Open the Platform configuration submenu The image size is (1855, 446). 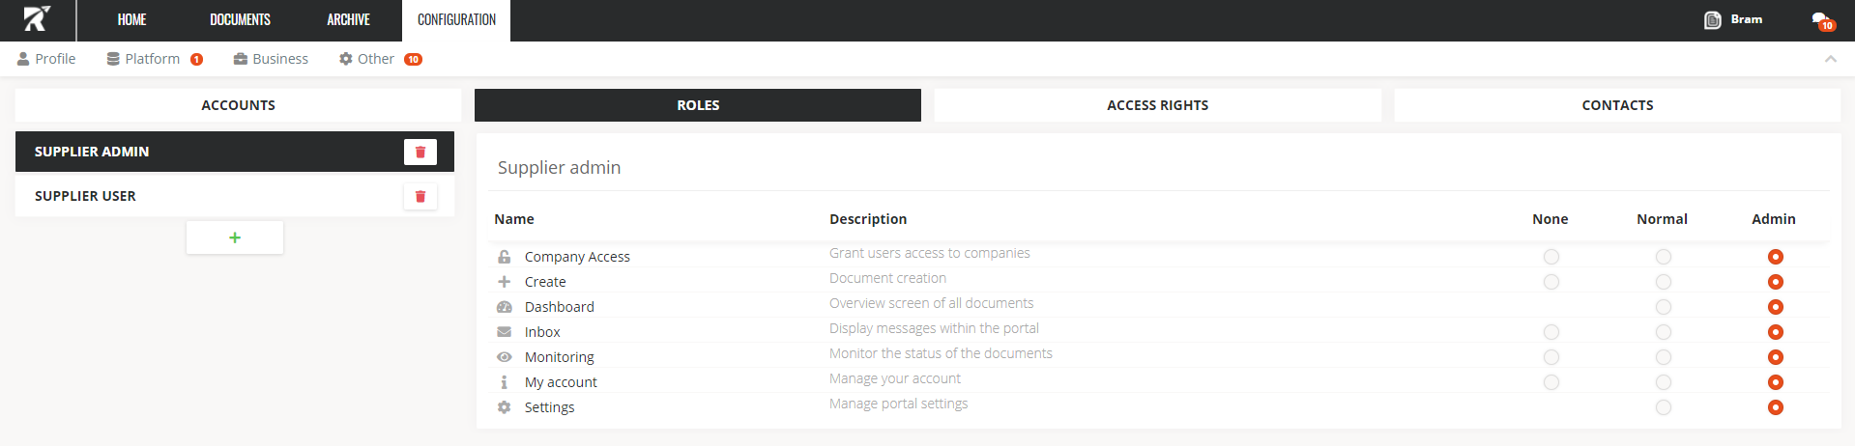click(152, 59)
